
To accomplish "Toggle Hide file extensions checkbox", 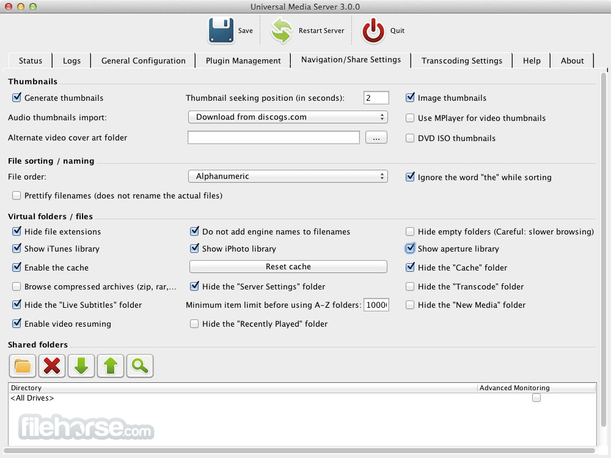I will 16,231.
